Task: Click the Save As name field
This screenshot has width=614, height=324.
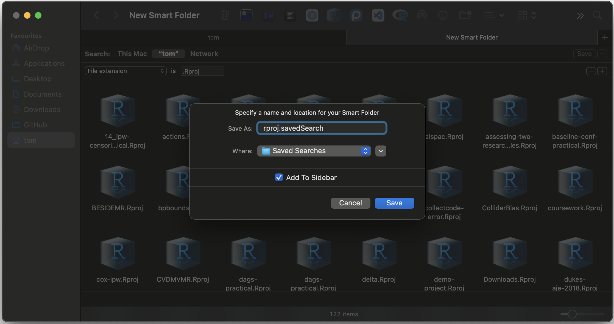Action: click(x=322, y=128)
